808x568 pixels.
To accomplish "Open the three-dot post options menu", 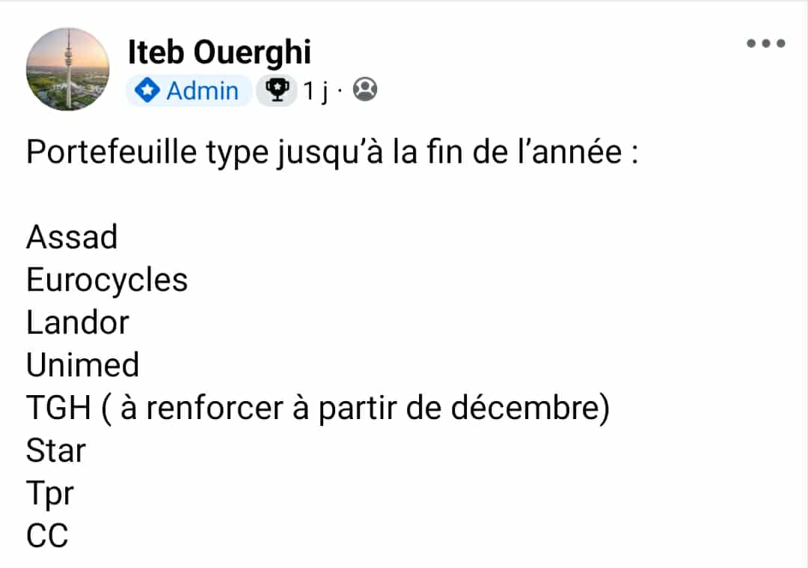I will [766, 43].
